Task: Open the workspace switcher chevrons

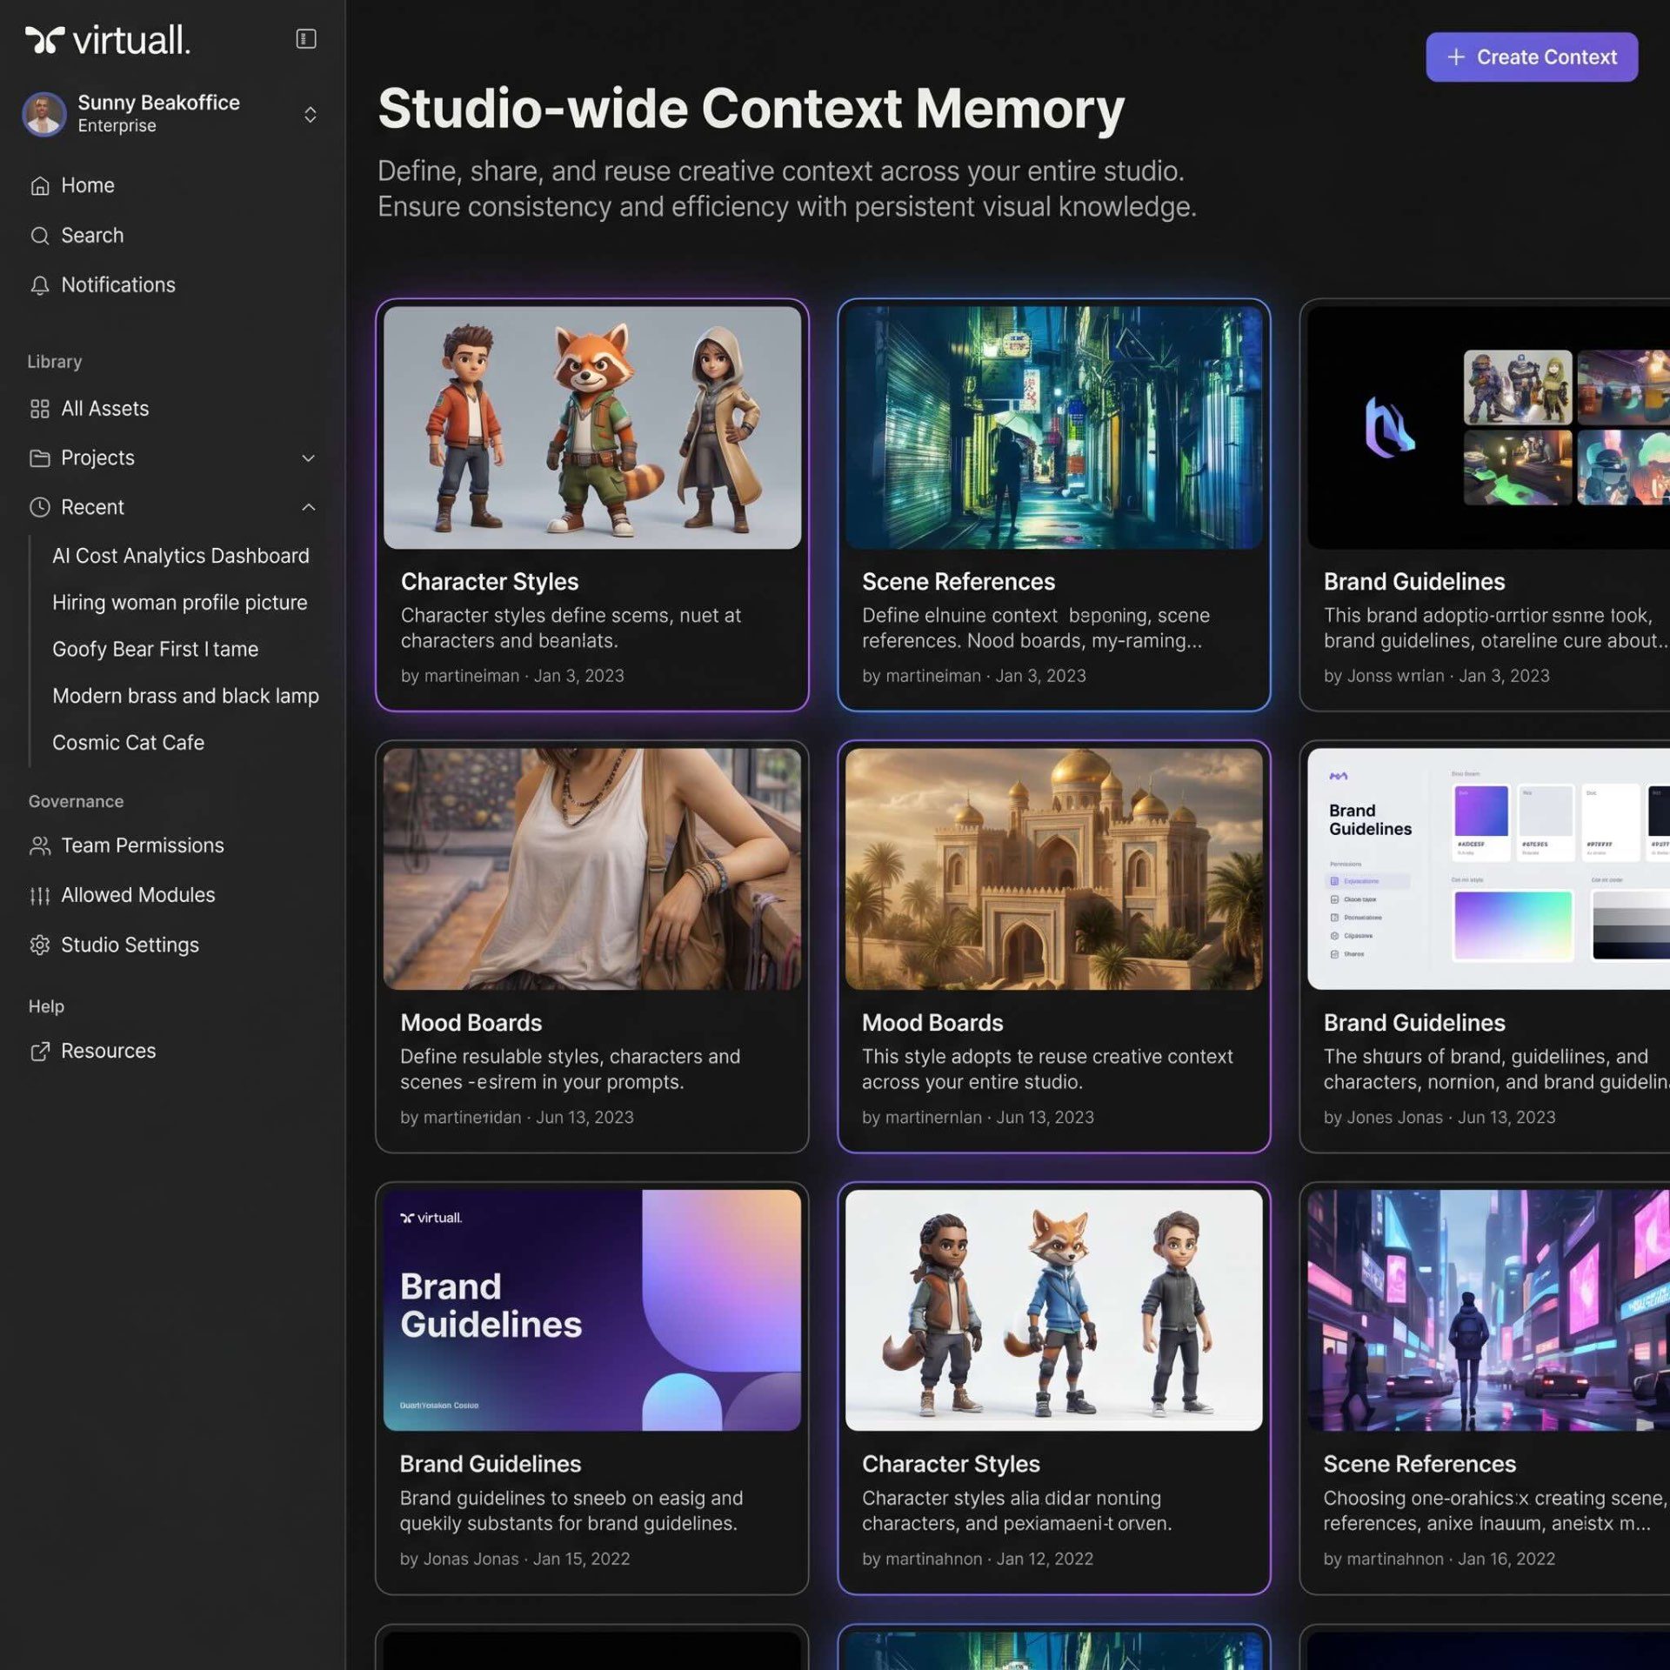Action: pyautogui.click(x=310, y=115)
